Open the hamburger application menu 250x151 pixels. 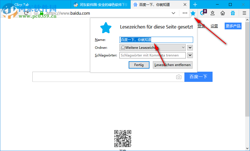point(244,13)
